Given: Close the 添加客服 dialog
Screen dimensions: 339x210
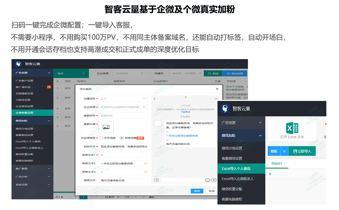Looking at the screenshot, I should (x=217, y=89).
